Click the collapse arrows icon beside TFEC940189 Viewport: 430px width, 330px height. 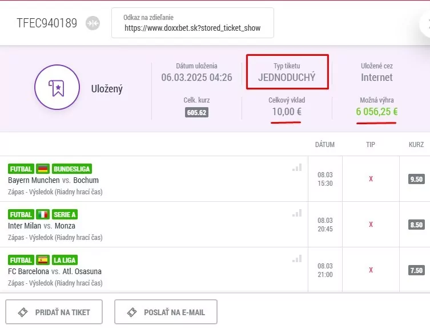[93, 23]
